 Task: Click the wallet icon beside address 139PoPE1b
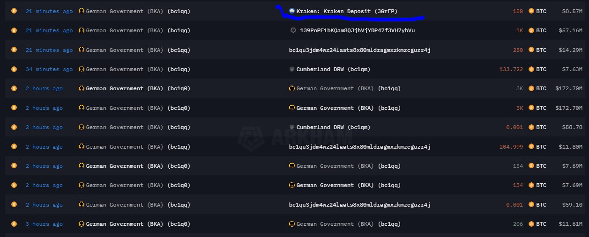coord(293,30)
